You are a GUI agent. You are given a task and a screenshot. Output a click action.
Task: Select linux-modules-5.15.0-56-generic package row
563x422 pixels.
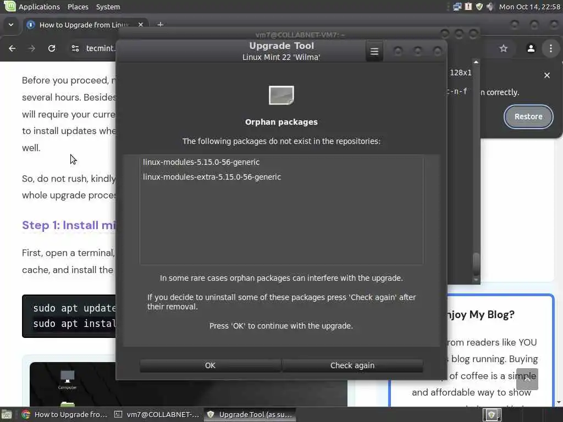pos(281,162)
